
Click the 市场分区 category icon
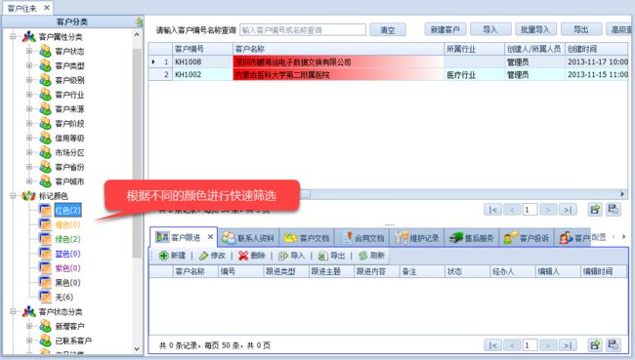pos(45,152)
